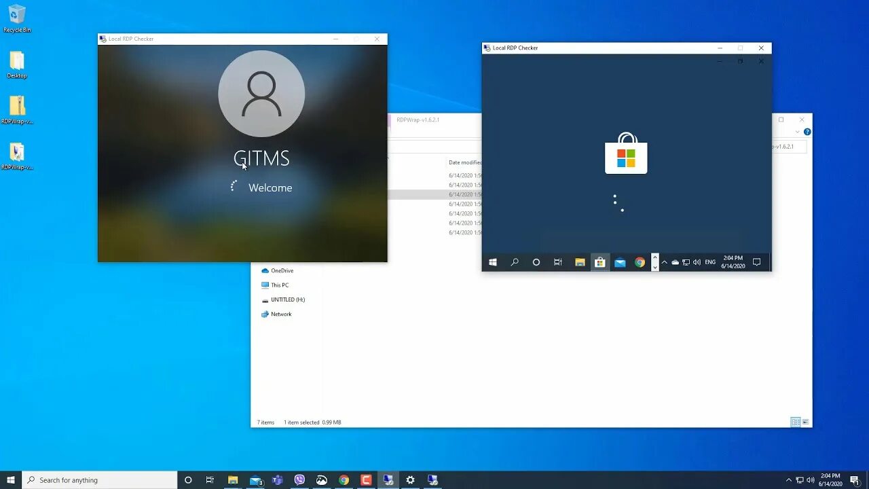
Task: Click the 'Local RDP Checker' title of login window
Action: 131,39
